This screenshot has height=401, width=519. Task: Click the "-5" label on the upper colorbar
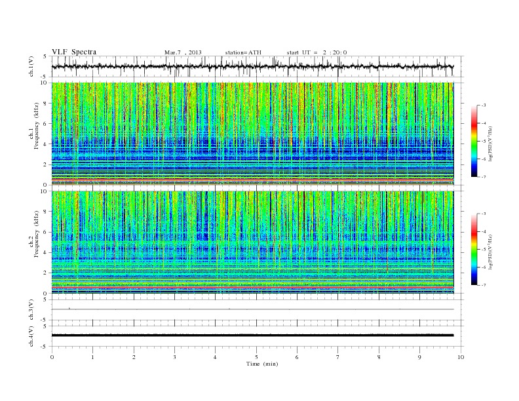(x=484, y=142)
